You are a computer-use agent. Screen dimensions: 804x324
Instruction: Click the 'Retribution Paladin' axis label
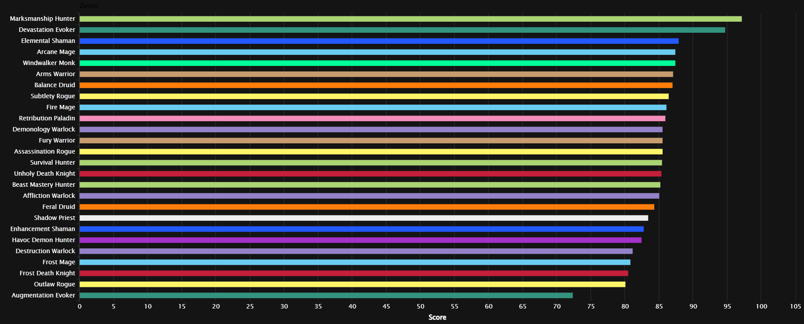tap(47, 118)
